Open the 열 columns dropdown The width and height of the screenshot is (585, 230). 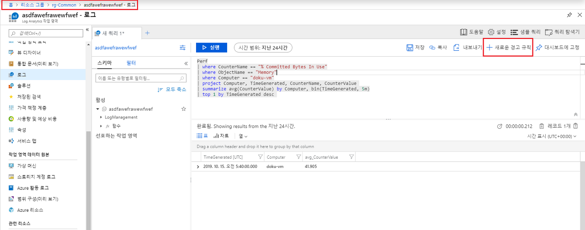pos(243,136)
